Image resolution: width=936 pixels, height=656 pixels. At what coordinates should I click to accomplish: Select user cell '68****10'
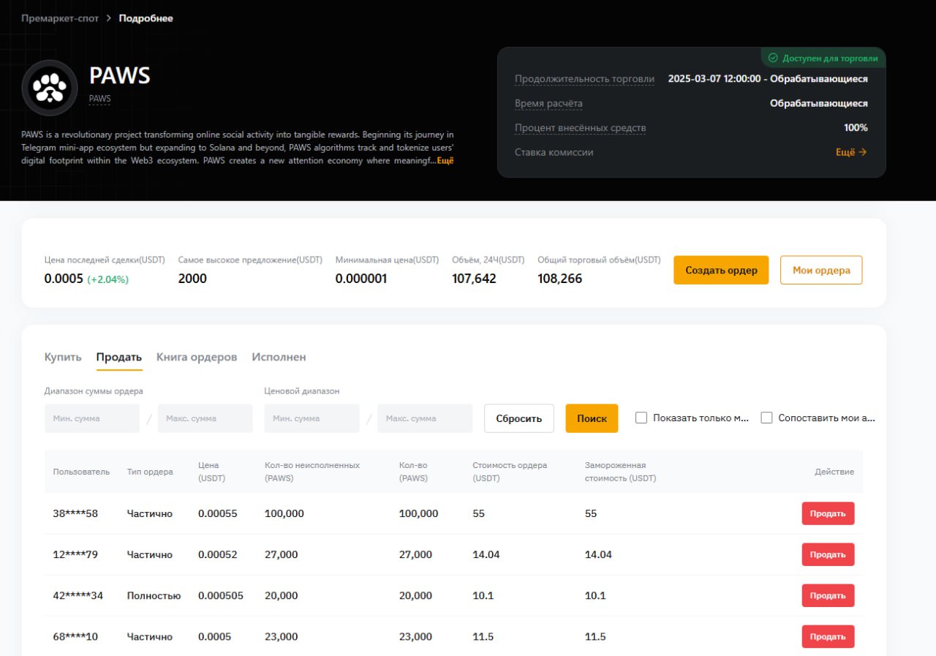[x=75, y=636]
